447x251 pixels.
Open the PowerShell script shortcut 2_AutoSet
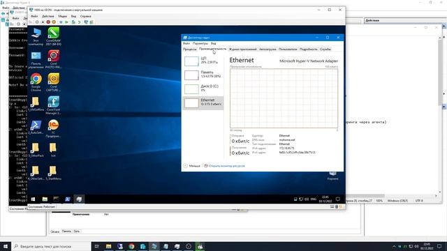(x=36, y=127)
